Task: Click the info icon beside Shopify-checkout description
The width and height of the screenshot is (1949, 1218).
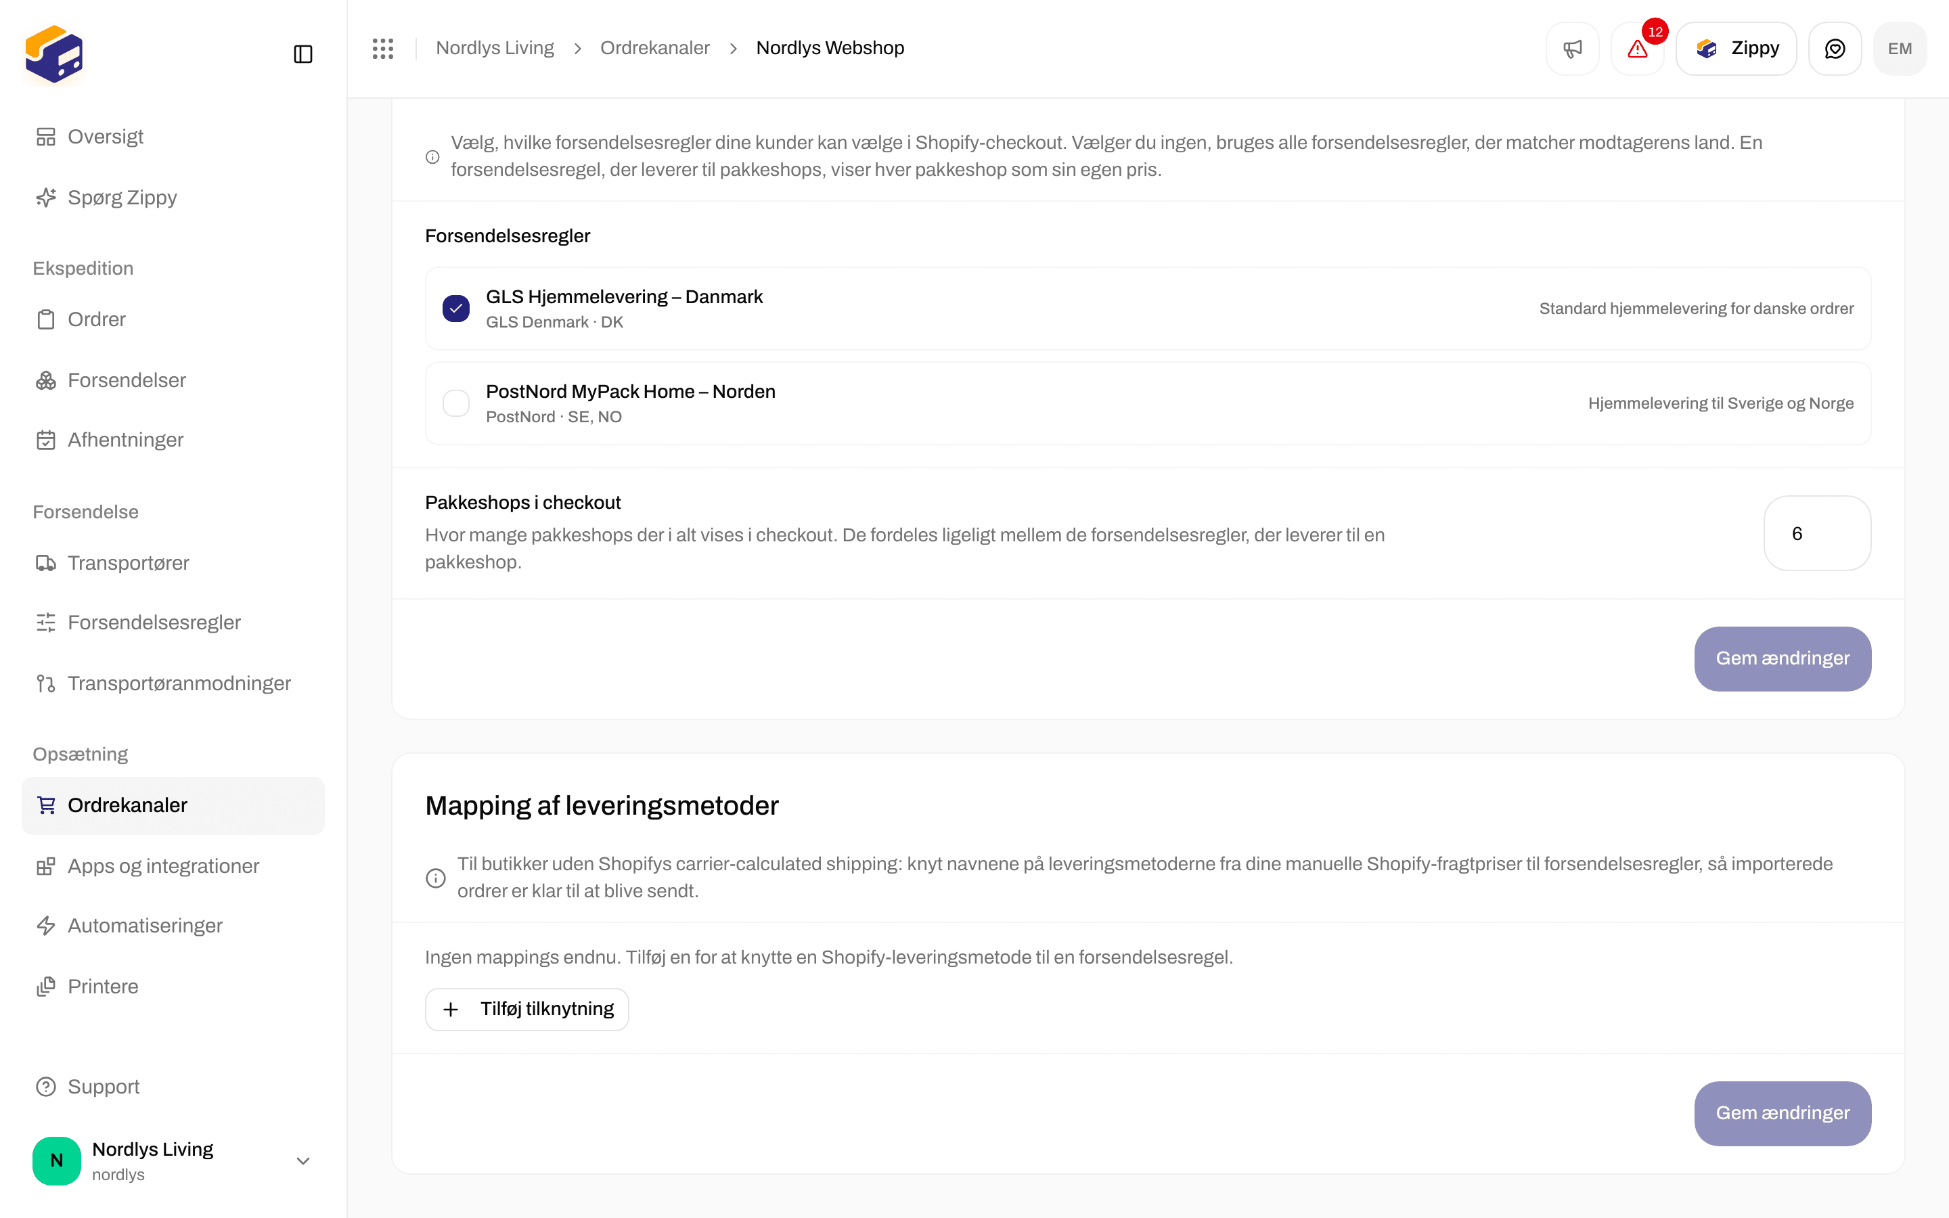Action: (x=432, y=157)
